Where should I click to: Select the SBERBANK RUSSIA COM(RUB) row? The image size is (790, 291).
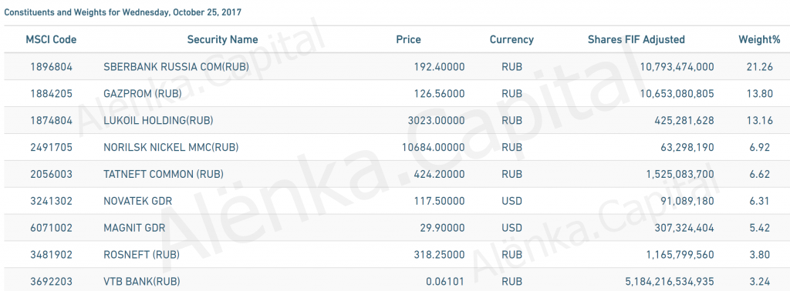pos(395,66)
